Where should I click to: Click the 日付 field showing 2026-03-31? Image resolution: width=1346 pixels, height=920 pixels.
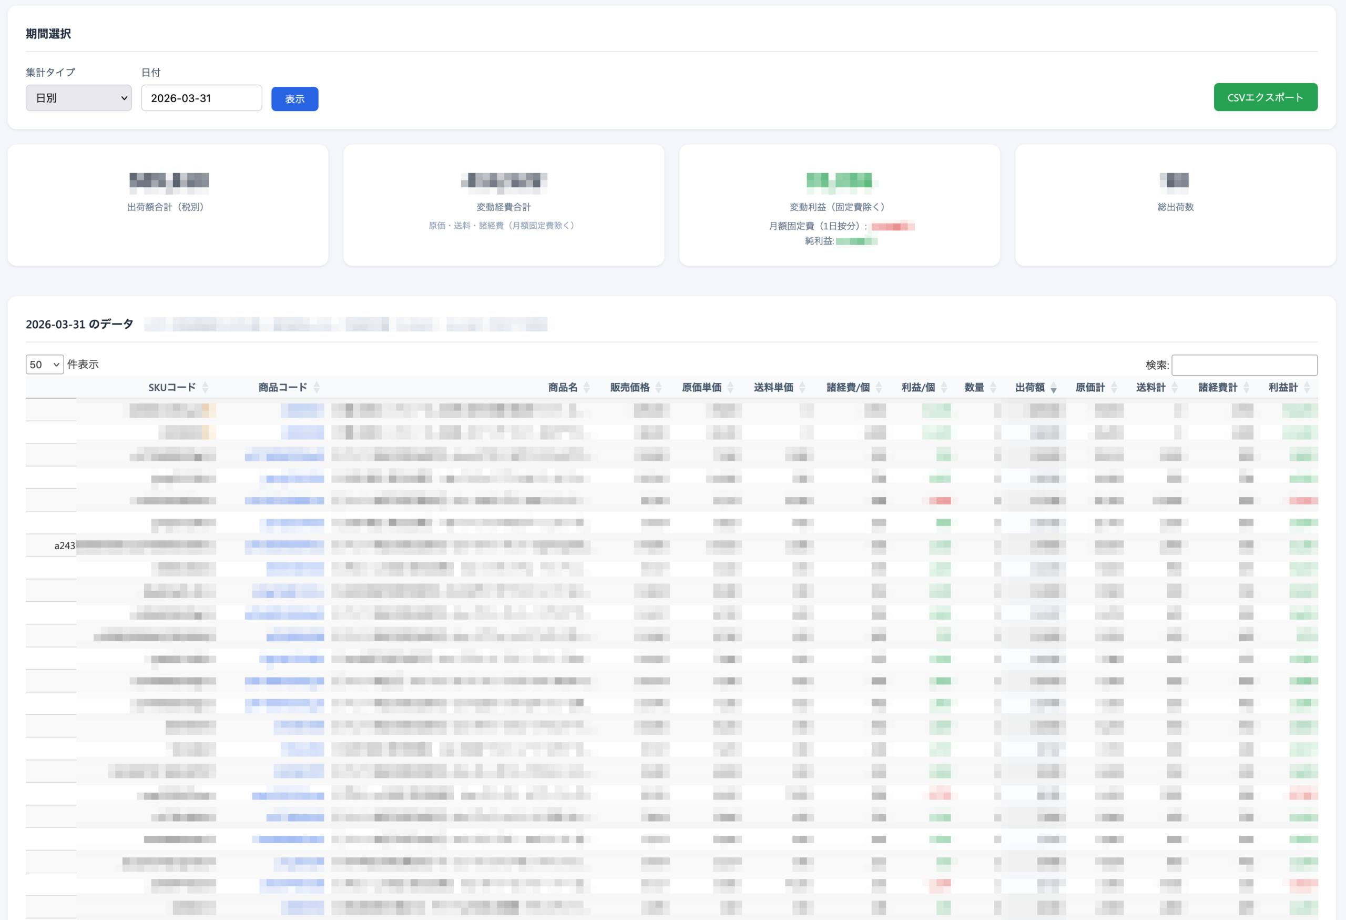click(201, 98)
